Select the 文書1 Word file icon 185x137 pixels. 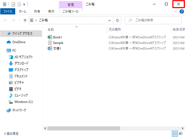click(x=50, y=48)
